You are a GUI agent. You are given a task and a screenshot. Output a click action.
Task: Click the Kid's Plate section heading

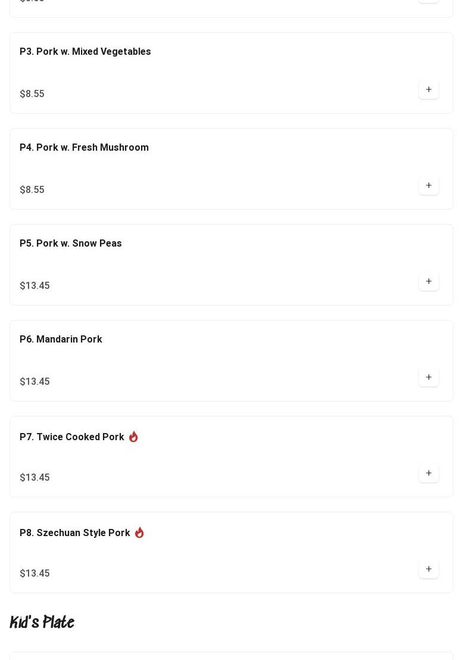click(42, 622)
